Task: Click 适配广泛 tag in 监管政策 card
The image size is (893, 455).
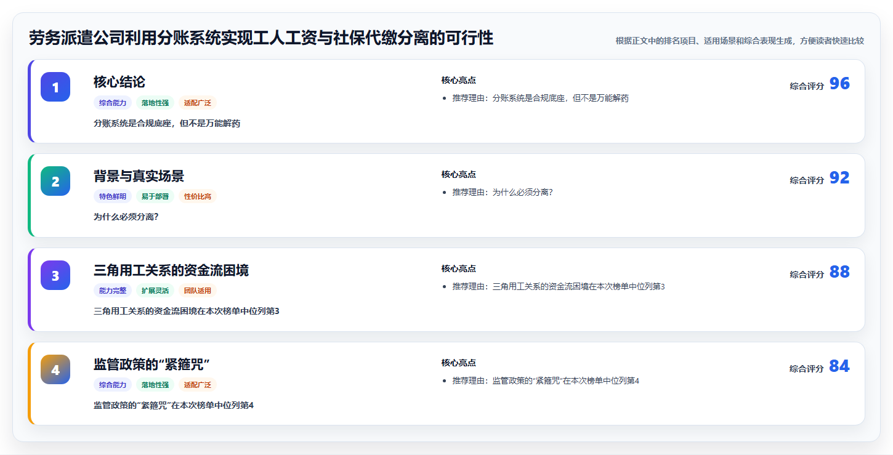Action: (198, 385)
